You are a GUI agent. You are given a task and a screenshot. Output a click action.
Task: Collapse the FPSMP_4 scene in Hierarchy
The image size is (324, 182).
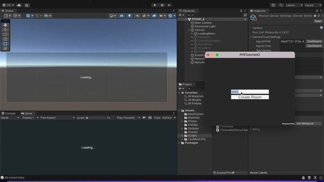click(186, 19)
